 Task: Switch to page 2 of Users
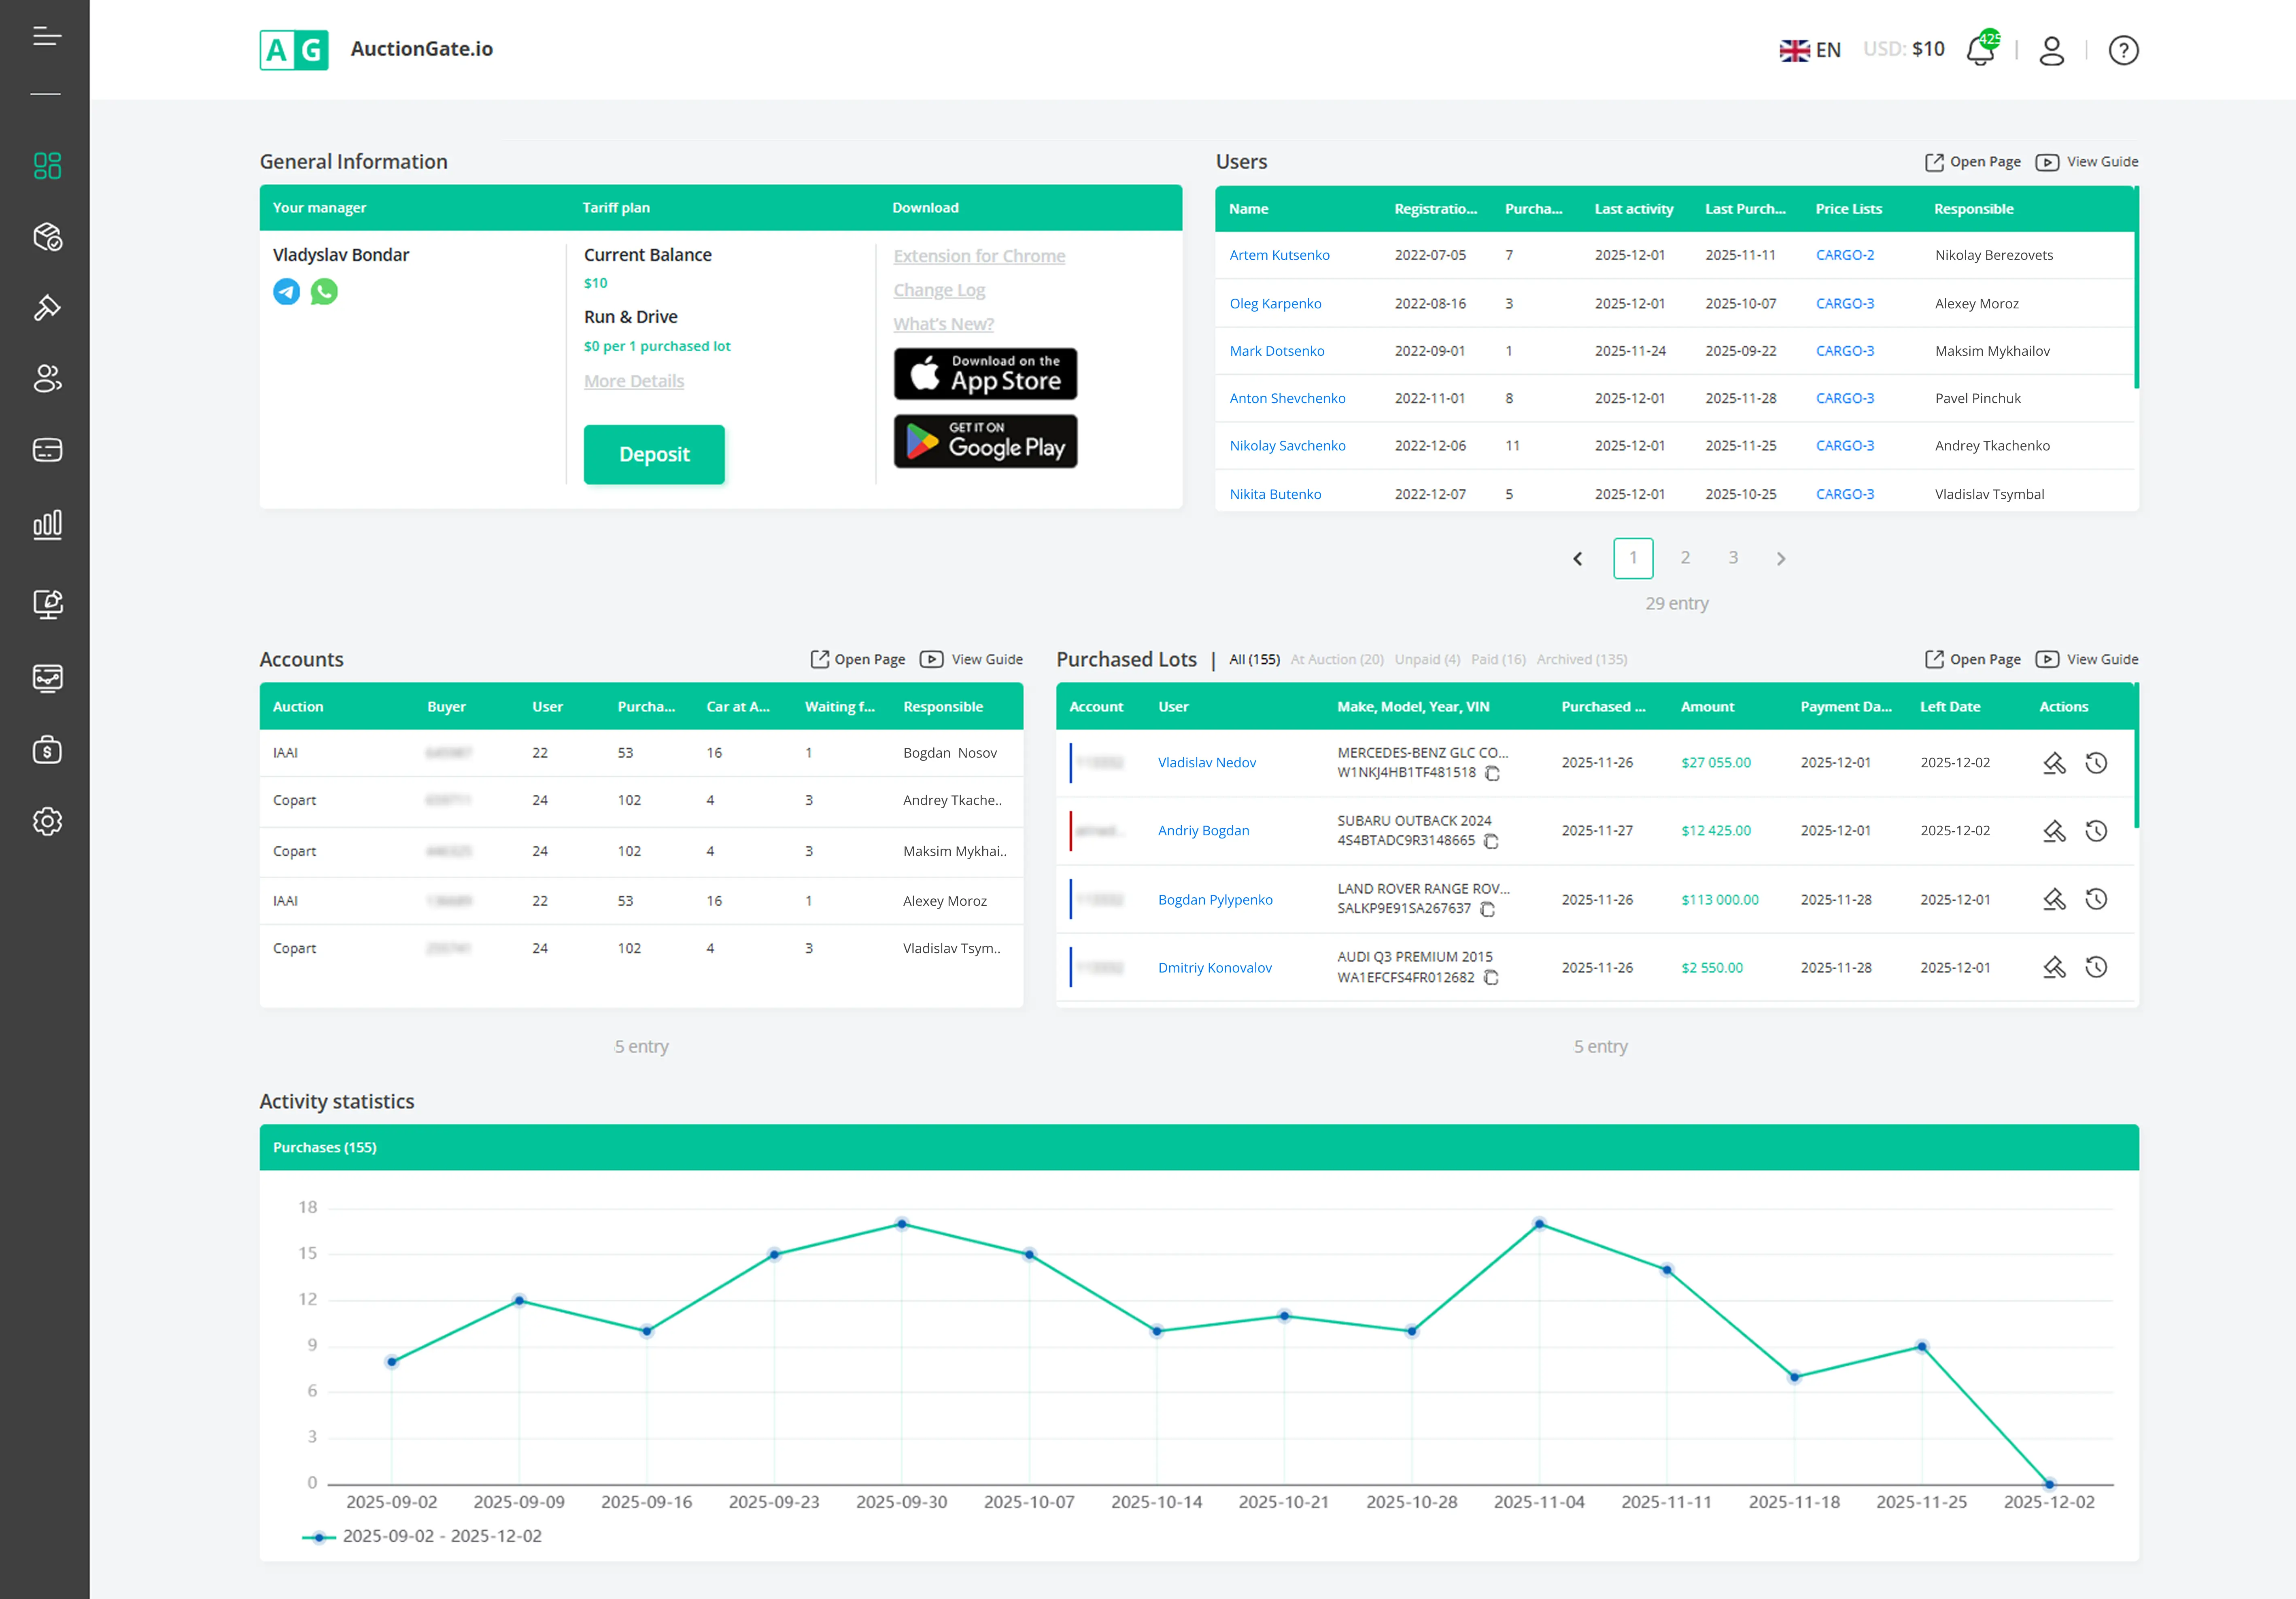1685,558
